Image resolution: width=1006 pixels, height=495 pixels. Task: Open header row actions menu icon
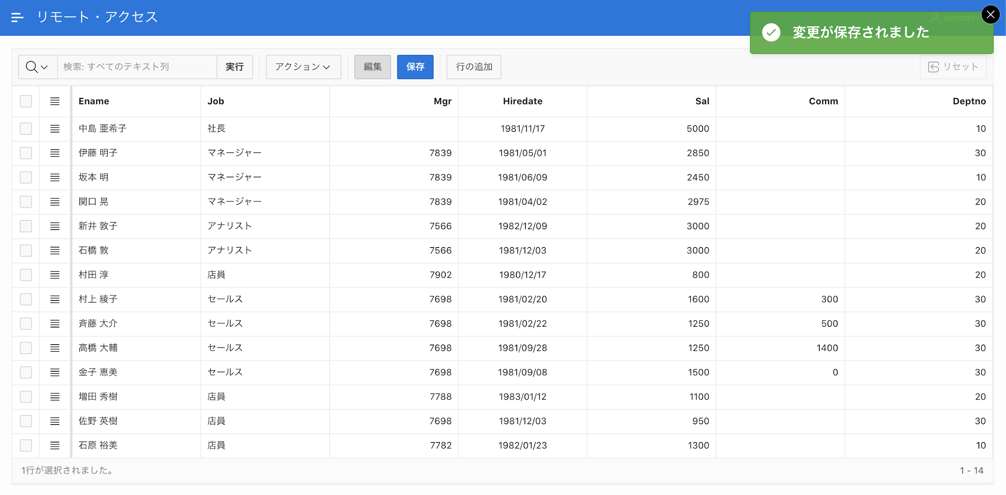coord(55,101)
